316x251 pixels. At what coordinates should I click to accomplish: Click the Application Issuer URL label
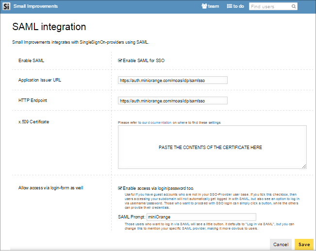pyautogui.click(x=40, y=80)
